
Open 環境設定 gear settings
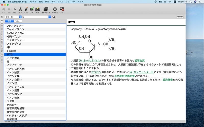tap(55, 9)
